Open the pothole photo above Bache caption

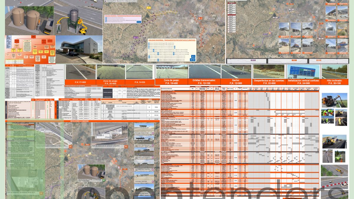(236, 71)
